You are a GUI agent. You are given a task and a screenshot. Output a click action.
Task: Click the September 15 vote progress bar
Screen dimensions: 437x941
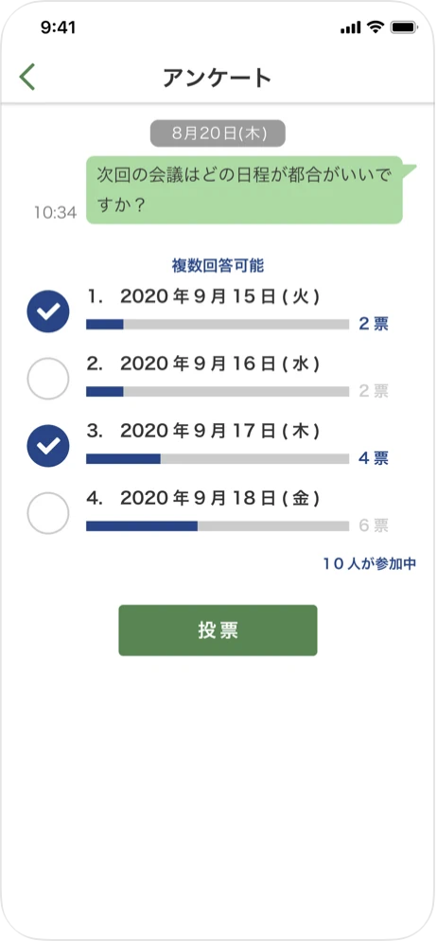218,325
